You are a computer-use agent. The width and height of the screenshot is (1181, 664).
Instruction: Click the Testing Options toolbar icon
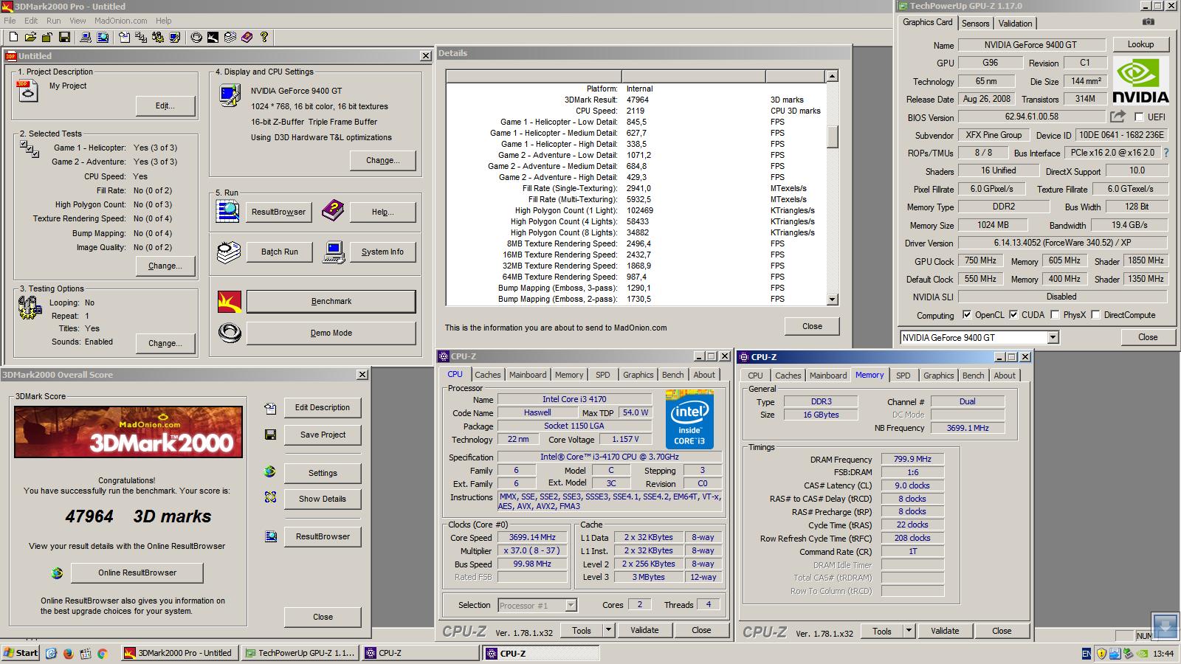click(158, 37)
